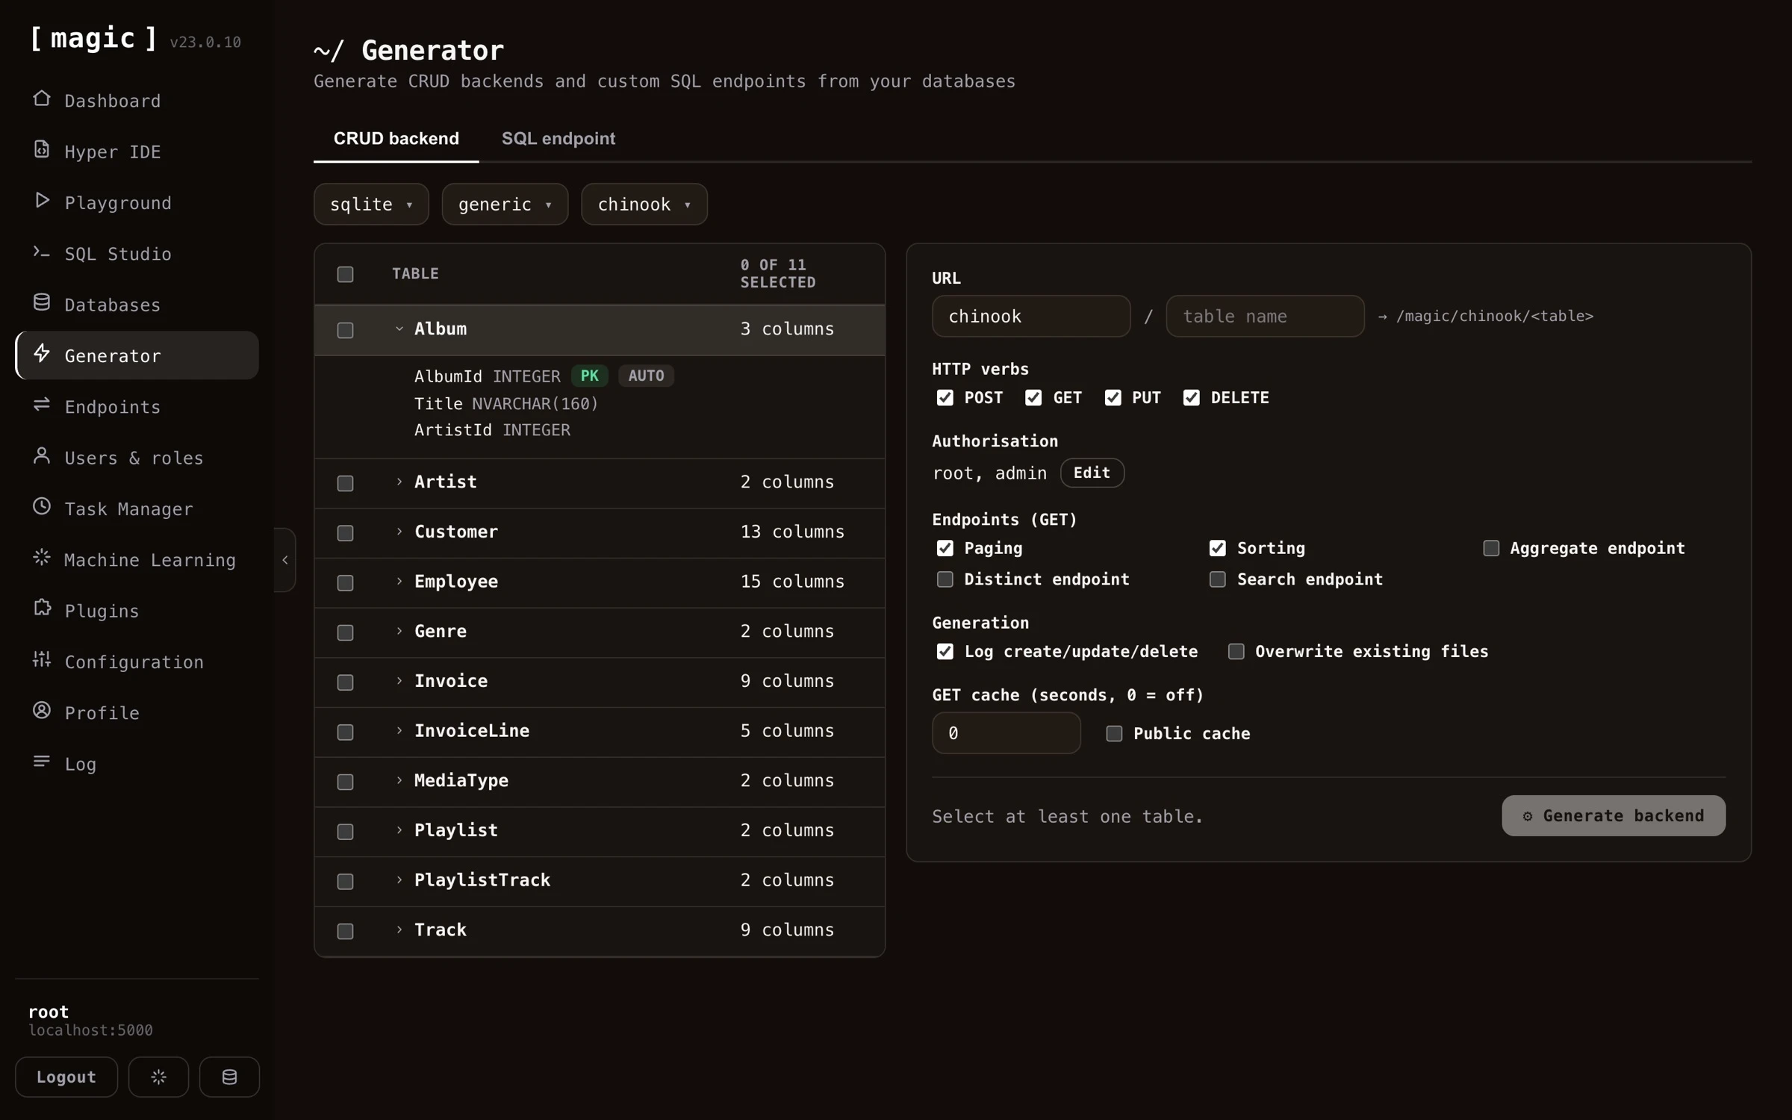Open the chinook database dropdown
Screen dimensions: 1792x1120
point(644,205)
